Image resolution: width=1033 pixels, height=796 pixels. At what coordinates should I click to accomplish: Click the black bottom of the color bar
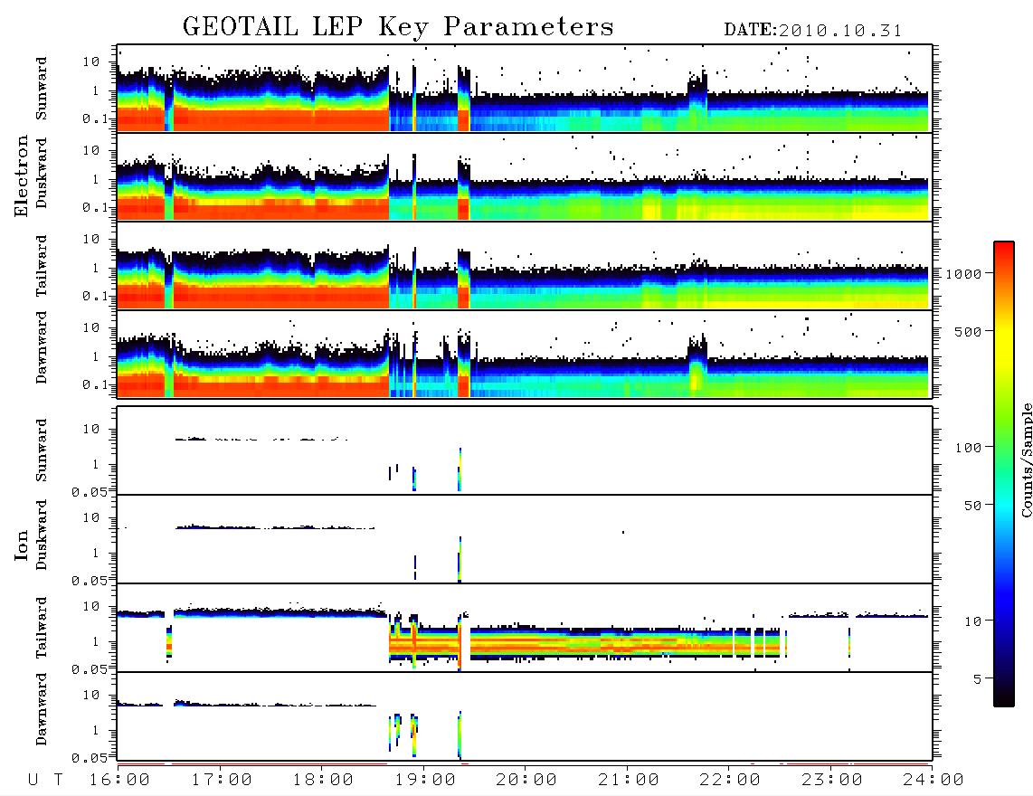click(x=1004, y=698)
